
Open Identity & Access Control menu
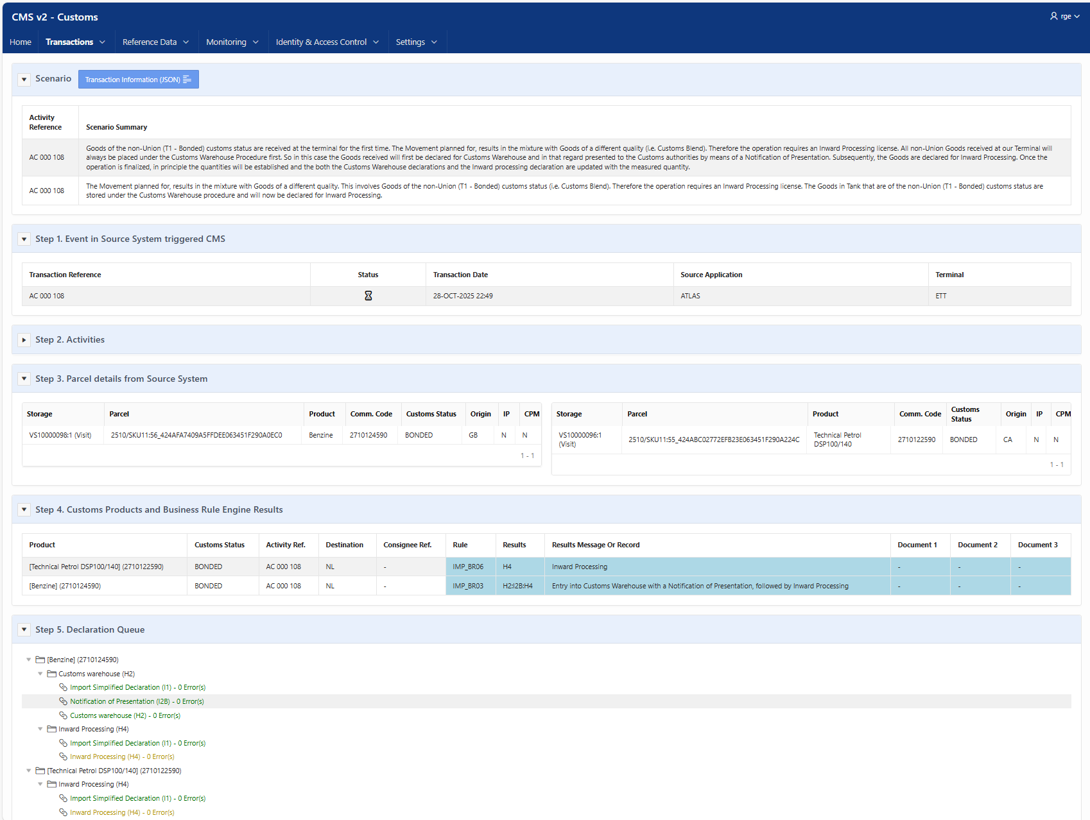coord(327,42)
